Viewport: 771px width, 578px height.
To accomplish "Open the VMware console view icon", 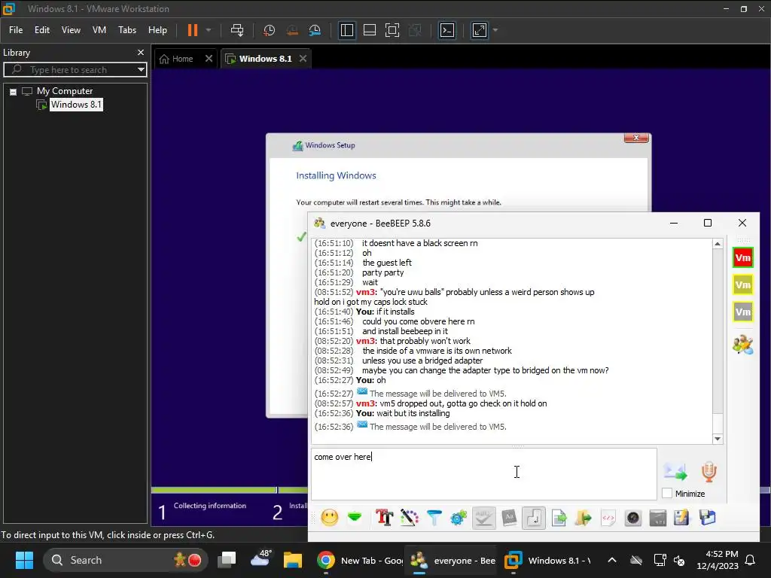I will (447, 30).
